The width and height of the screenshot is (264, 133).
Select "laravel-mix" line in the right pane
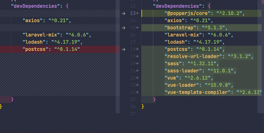click(199, 35)
